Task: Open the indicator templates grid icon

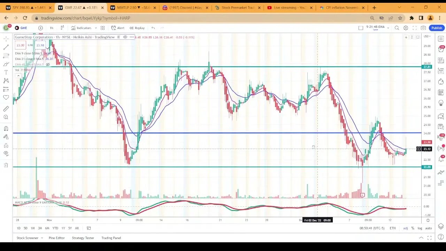Action: [103, 28]
